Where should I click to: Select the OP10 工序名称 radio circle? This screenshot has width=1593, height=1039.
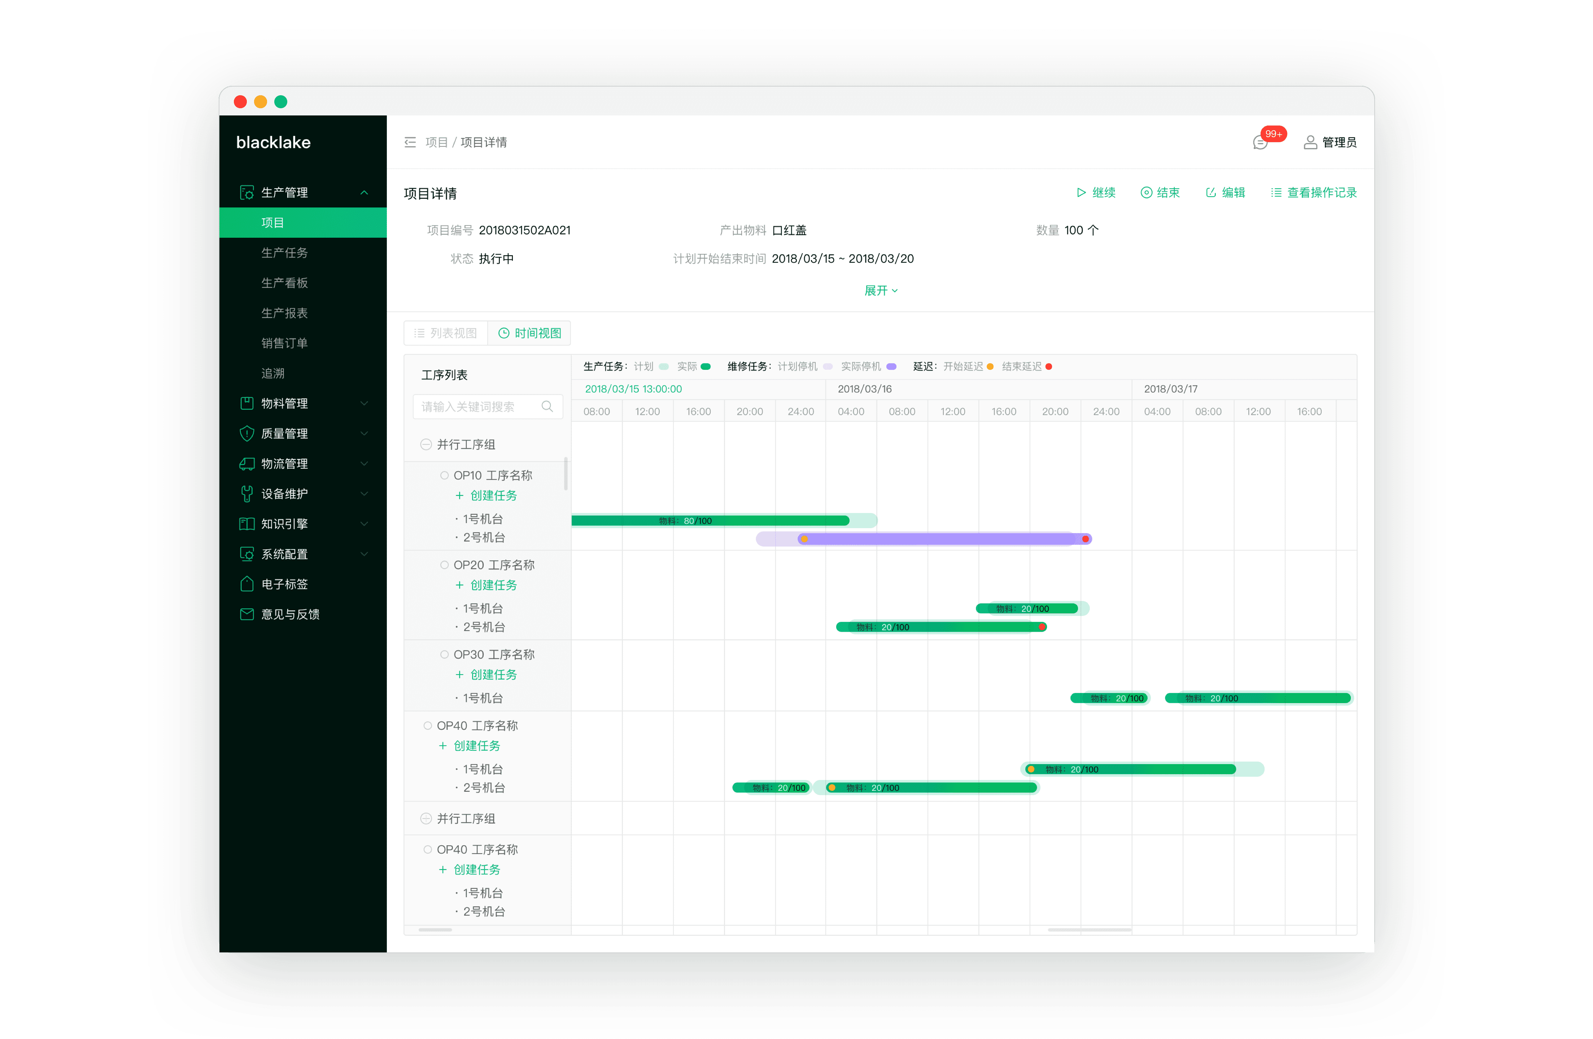coord(444,476)
